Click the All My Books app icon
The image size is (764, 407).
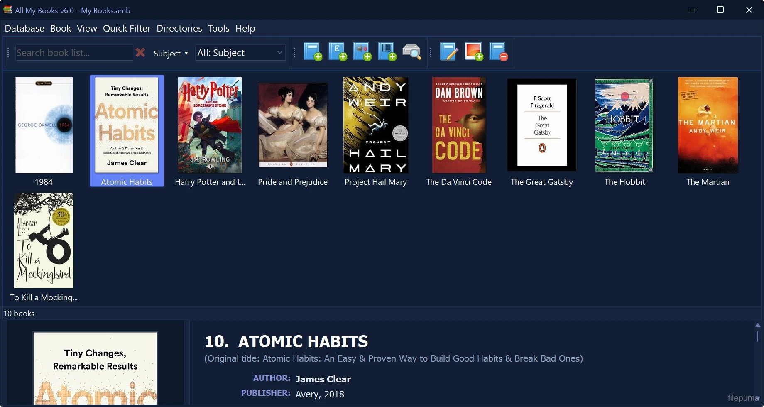[x=8, y=10]
